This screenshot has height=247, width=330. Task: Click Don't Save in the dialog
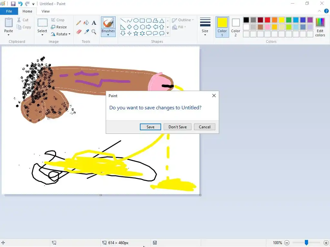[178, 127]
